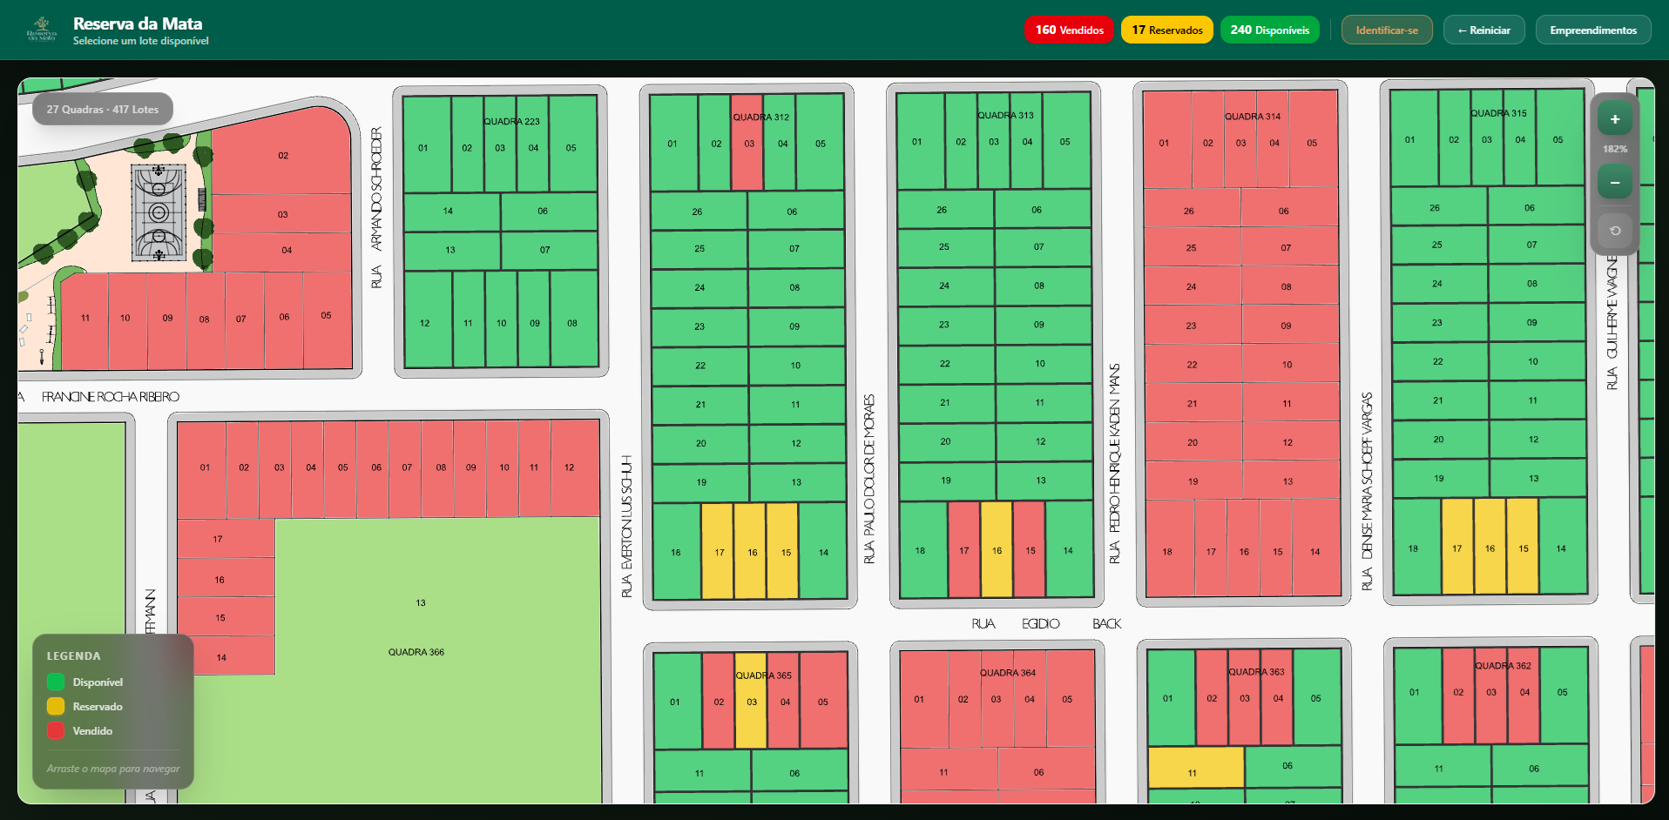
Task: Click the yellow Reservado legend swatch
Action: tap(56, 706)
